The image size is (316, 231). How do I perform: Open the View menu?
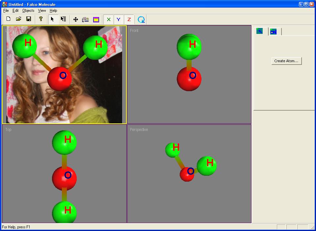[x=42, y=11]
